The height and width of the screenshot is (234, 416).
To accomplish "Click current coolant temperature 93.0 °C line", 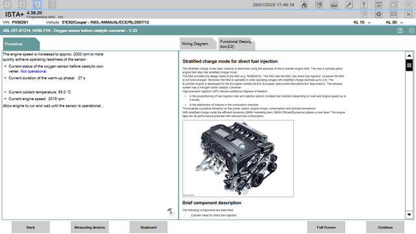I will coord(40,92).
